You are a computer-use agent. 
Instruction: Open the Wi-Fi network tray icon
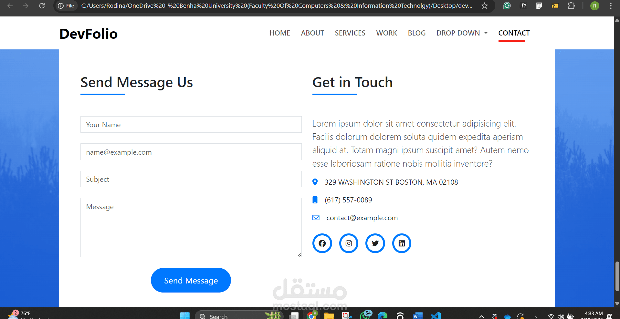551,316
